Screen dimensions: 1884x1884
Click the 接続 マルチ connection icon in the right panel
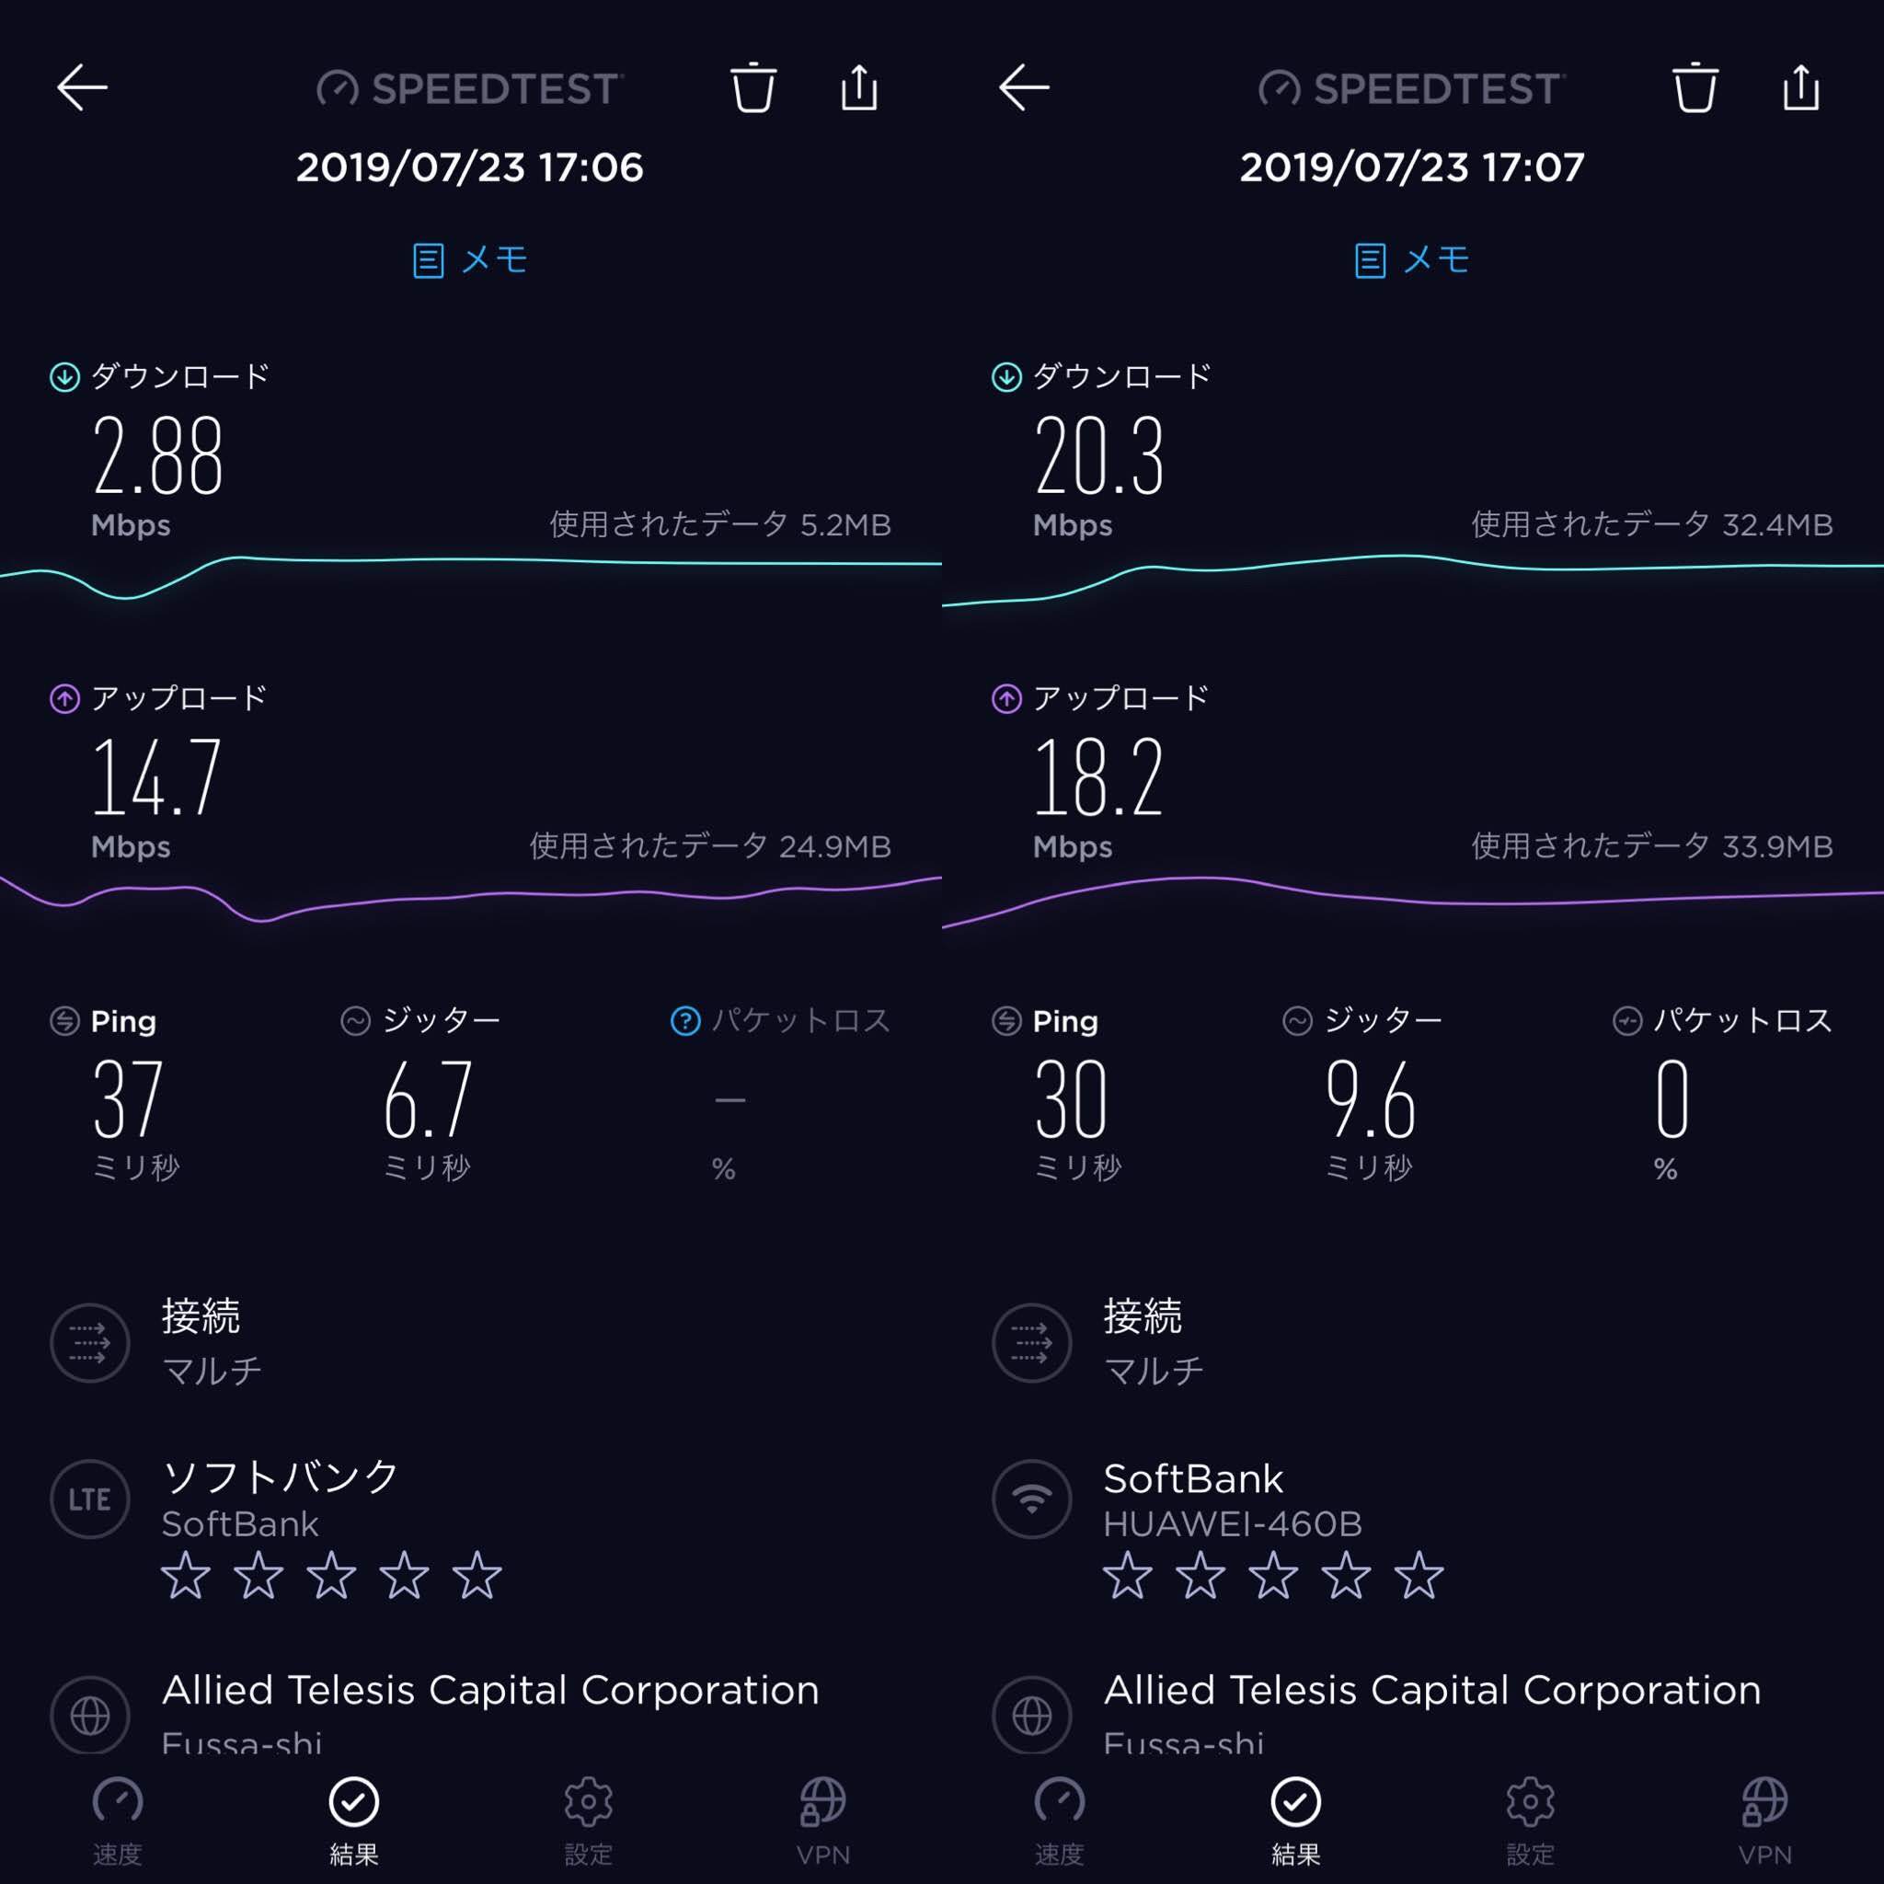[1032, 1343]
